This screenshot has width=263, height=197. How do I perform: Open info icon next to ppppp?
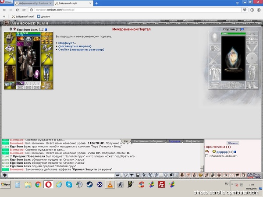[235, 152]
